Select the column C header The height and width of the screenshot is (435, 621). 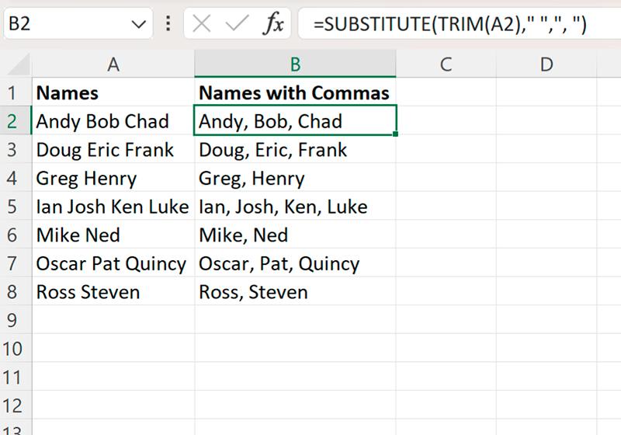(446, 64)
